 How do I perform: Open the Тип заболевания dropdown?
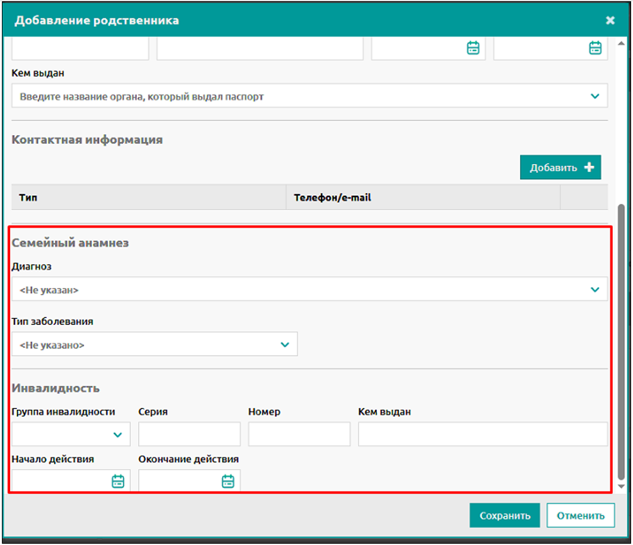[284, 344]
